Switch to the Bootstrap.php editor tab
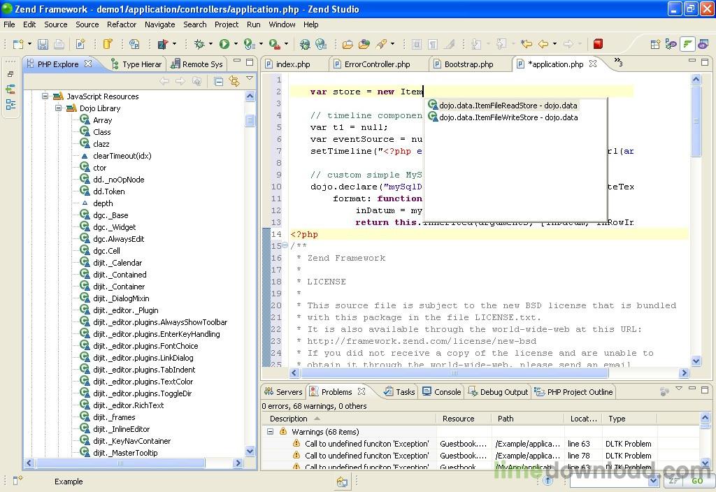The width and height of the screenshot is (716, 492). 468,64
